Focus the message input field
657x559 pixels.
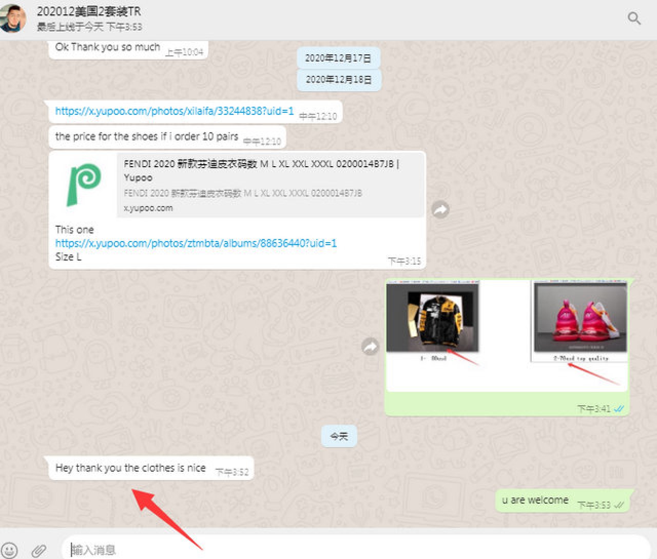(x=354, y=550)
